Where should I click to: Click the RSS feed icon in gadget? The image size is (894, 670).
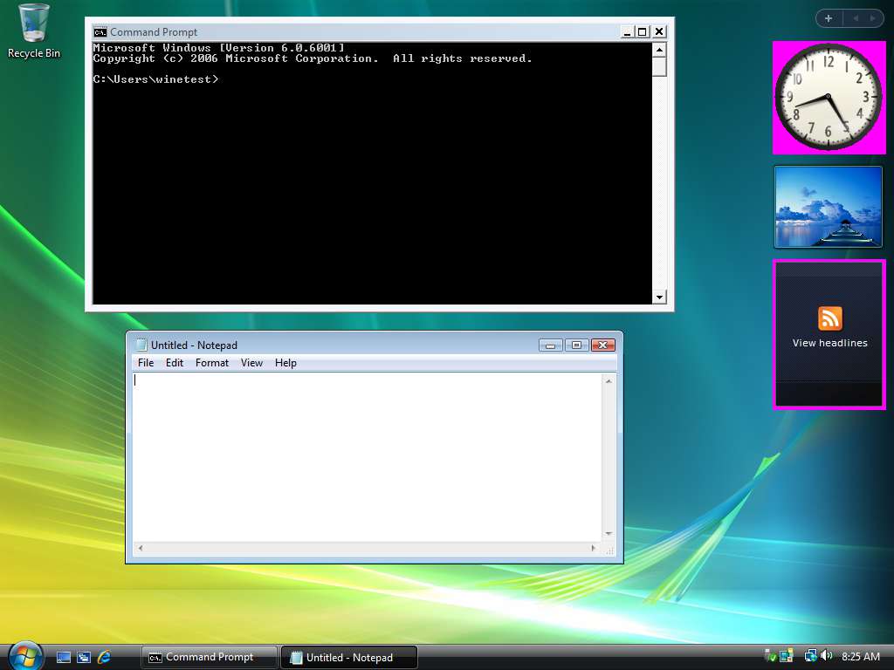pyautogui.click(x=829, y=318)
